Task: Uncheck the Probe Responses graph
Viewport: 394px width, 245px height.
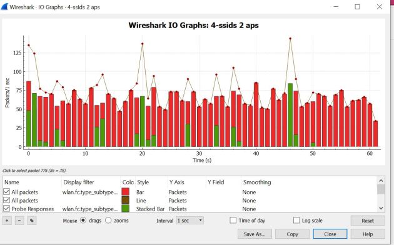Action: tap(6, 209)
